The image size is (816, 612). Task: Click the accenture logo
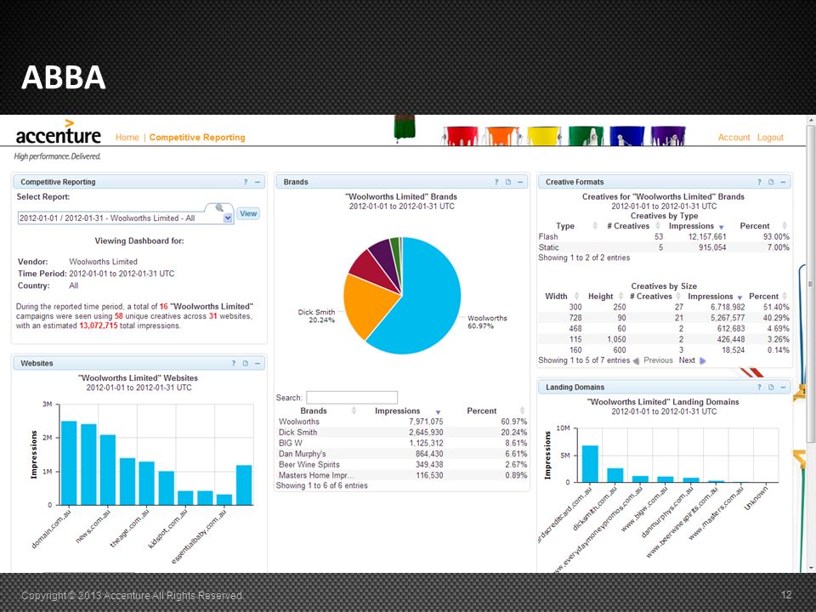(x=59, y=133)
